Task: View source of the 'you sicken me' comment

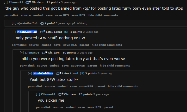Action: point(58,107)
